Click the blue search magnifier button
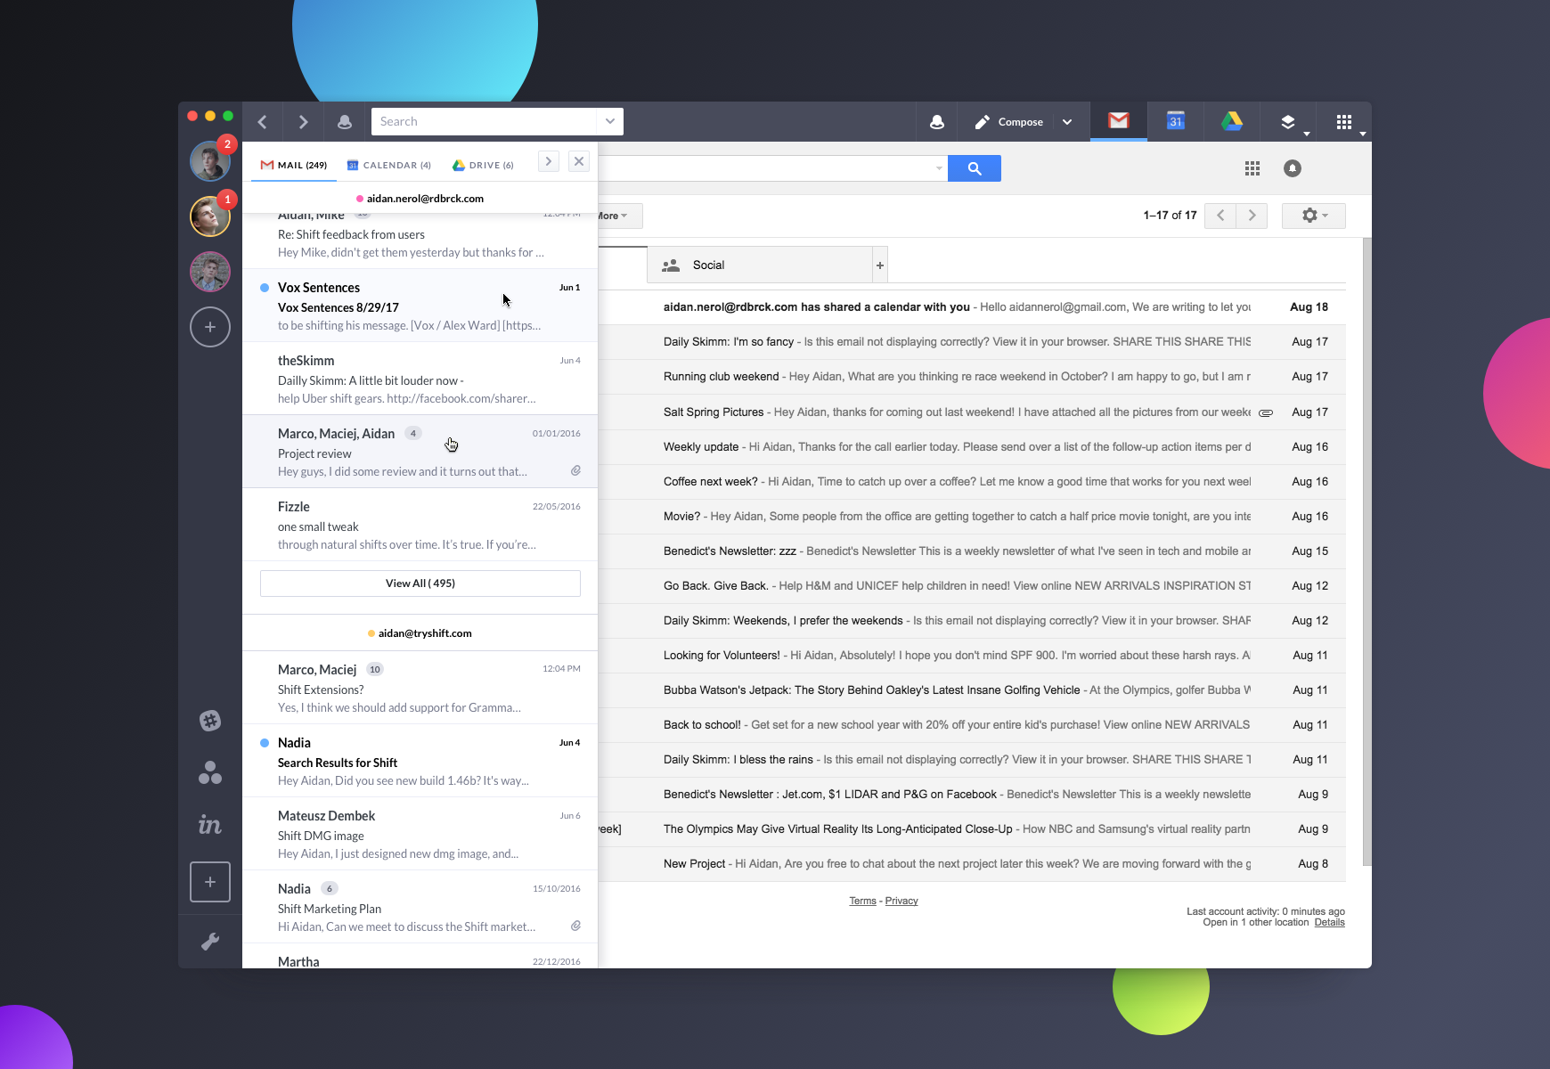Screen dimensions: 1550x1069 (975, 167)
